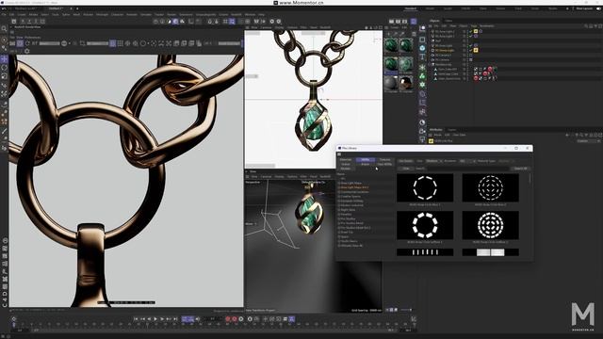Select Area Light Maps Vol 2 category

(x=354, y=187)
